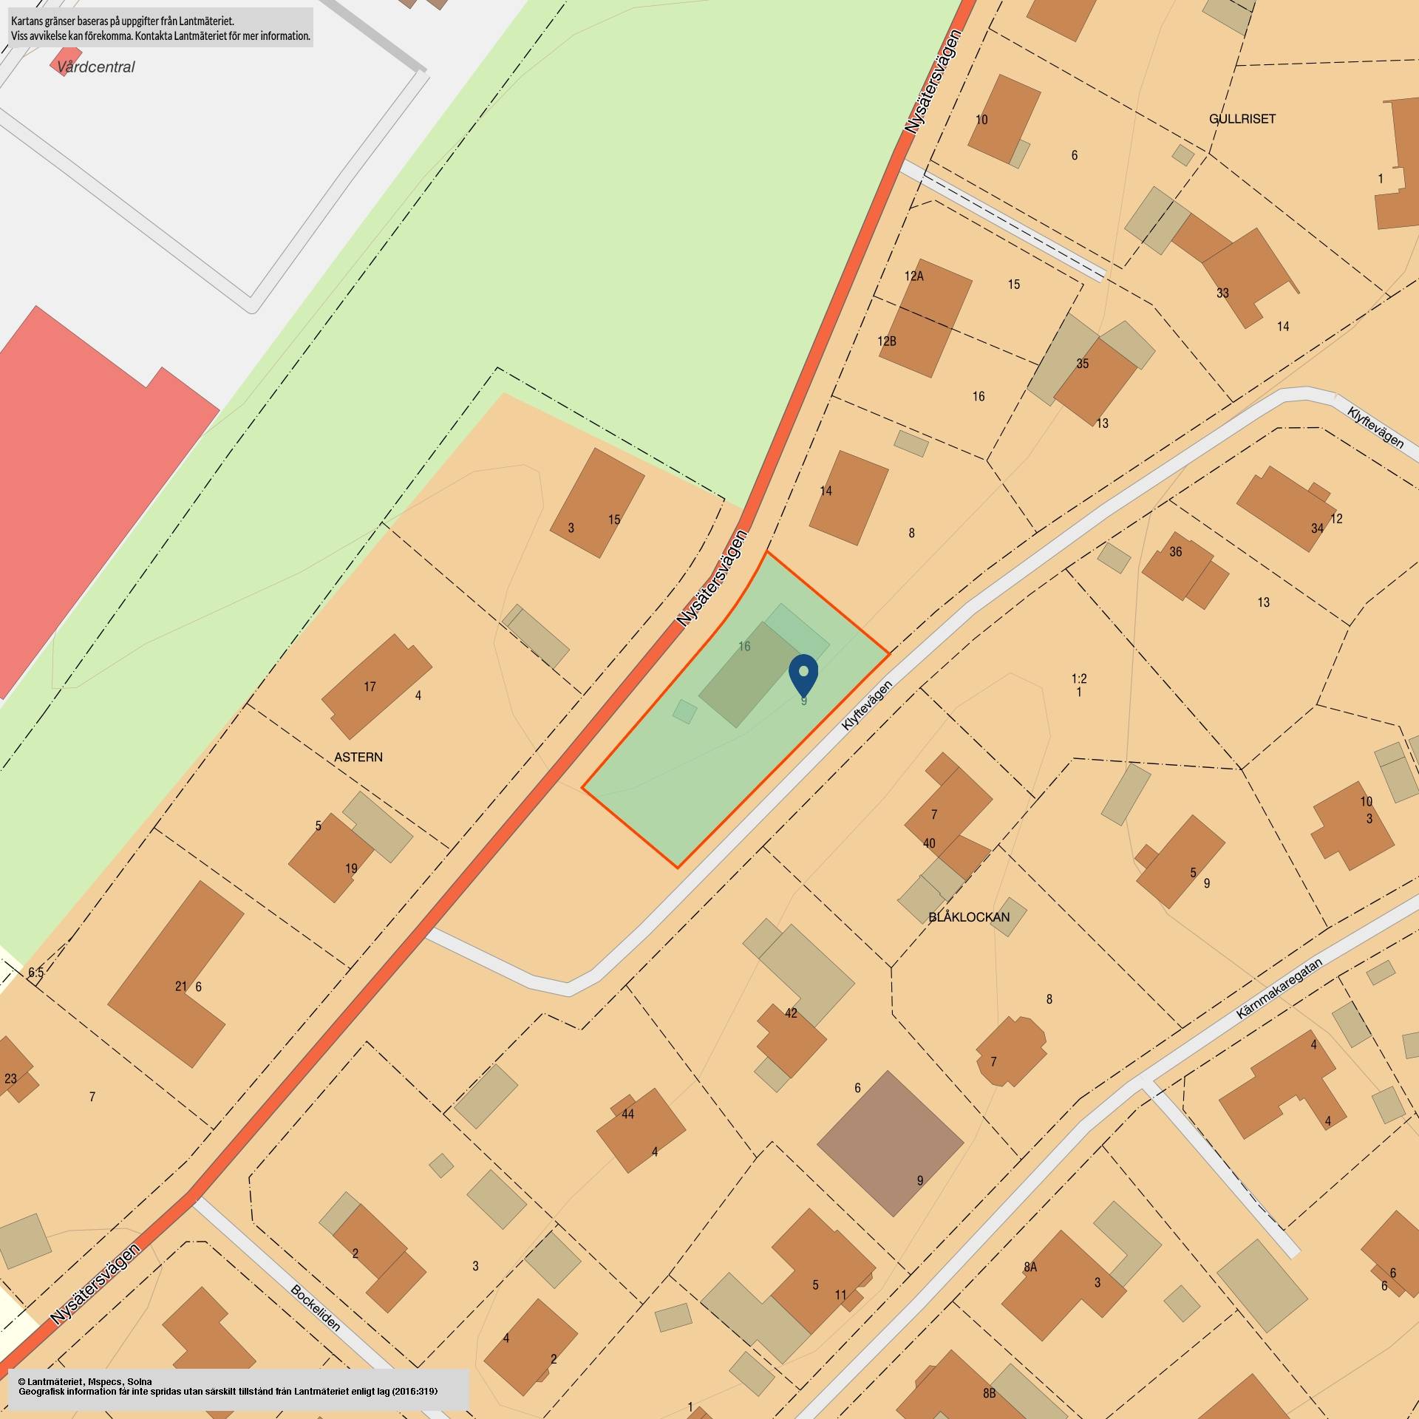Click number 16 inside highlighted parcel
Image resolution: width=1419 pixels, height=1419 pixels.
[744, 647]
